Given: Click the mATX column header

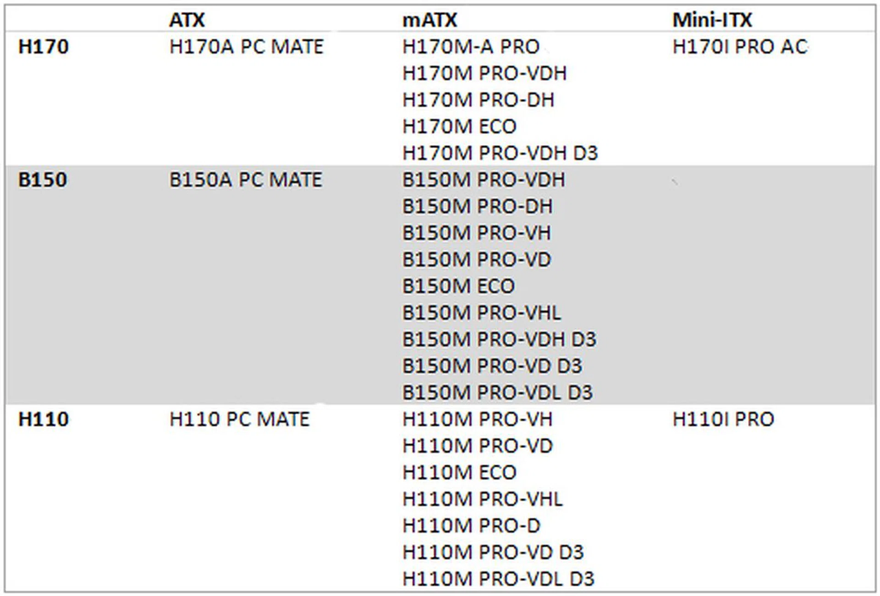Looking at the screenshot, I should (x=429, y=20).
